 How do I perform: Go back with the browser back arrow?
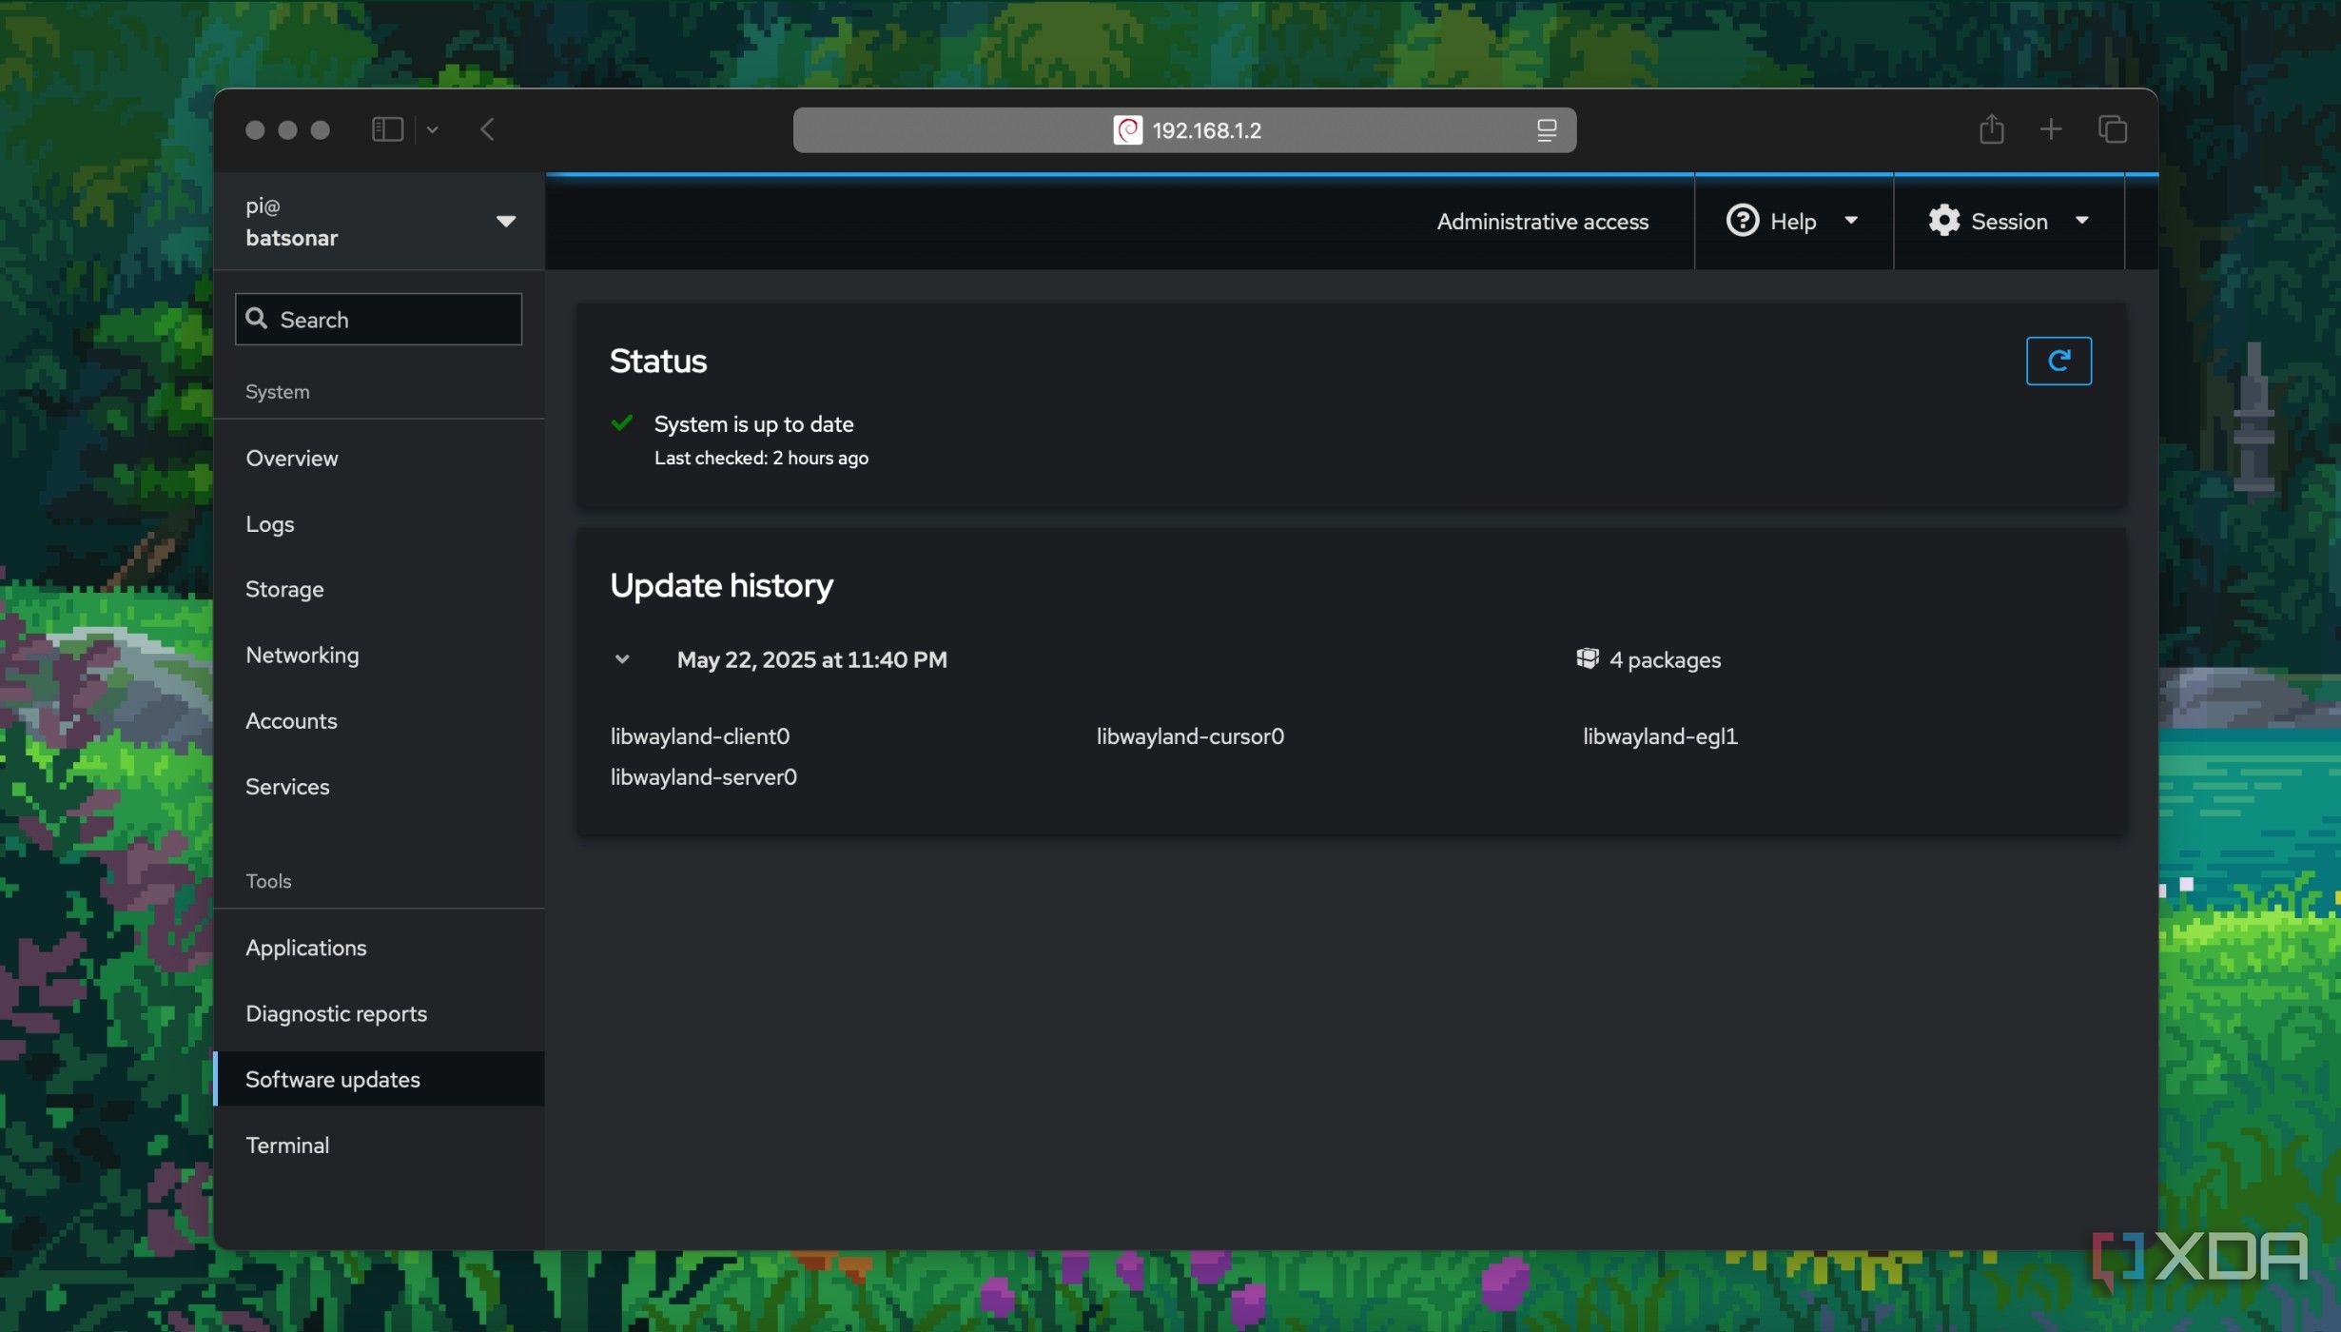(x=487, y=129)
